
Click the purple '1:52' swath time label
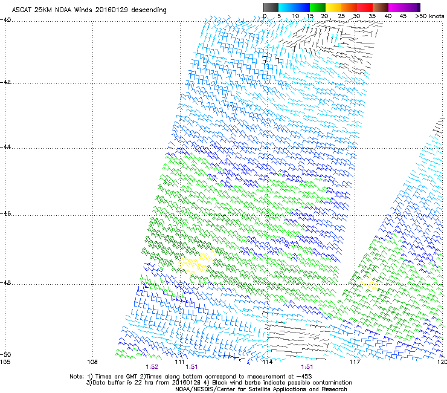click(x=152, y=367)
